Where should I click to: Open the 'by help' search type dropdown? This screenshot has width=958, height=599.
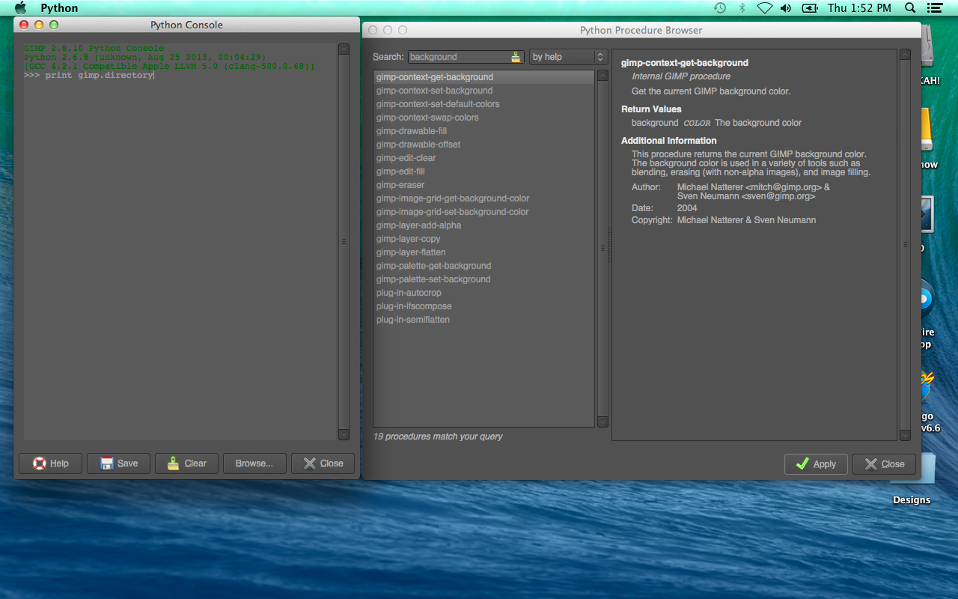(x=568, y=57)
